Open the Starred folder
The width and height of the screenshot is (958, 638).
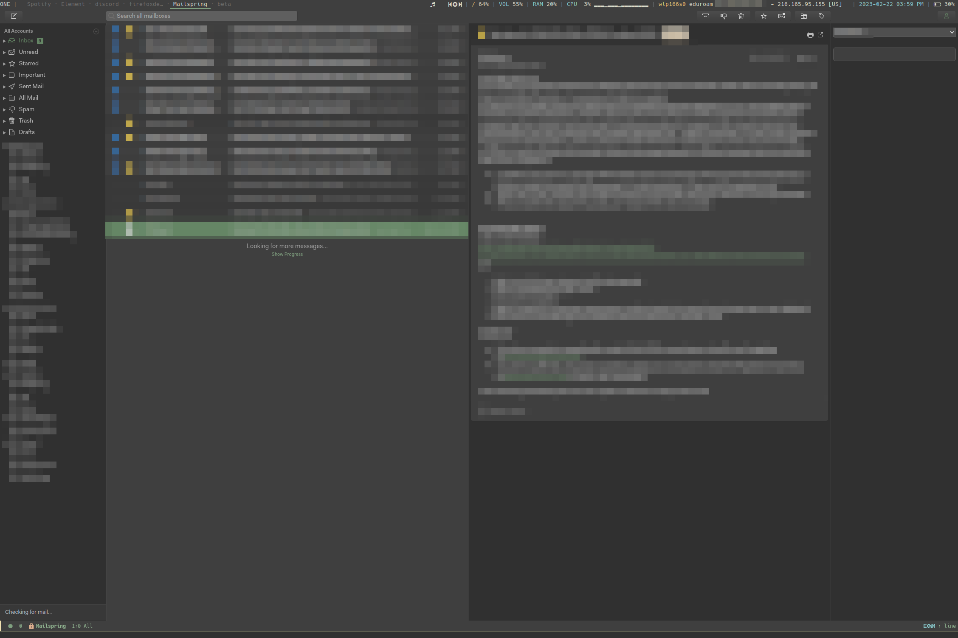(x=28, y=64)
